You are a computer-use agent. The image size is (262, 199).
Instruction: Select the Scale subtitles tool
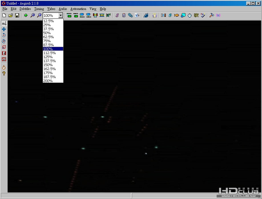coord(4,47)
